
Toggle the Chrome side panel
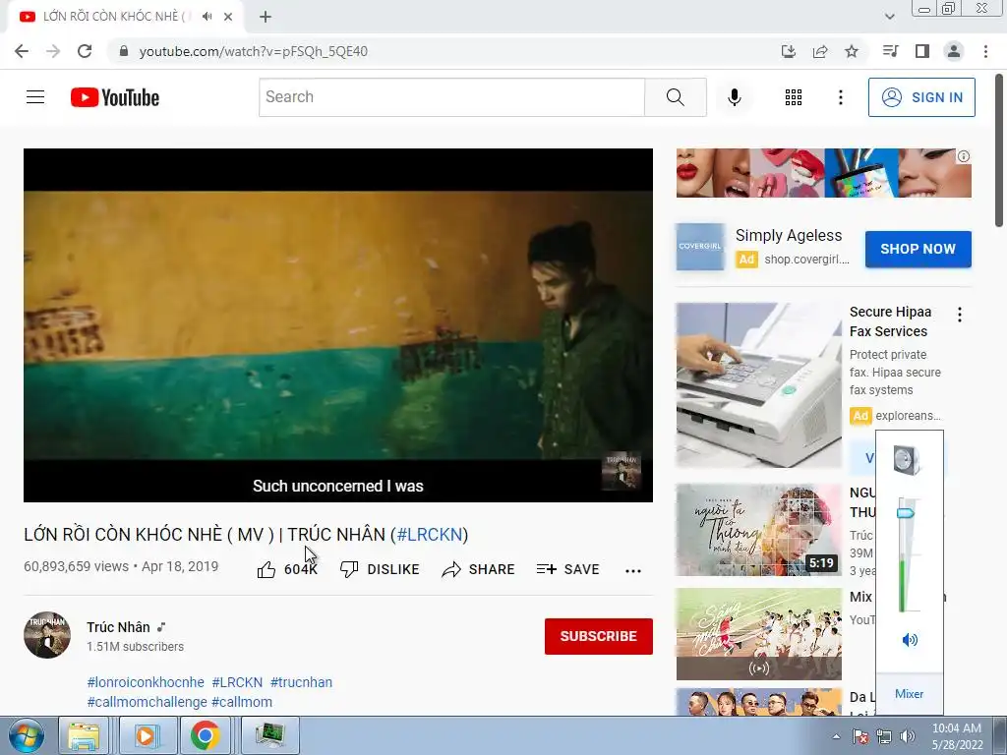(922, 51)
